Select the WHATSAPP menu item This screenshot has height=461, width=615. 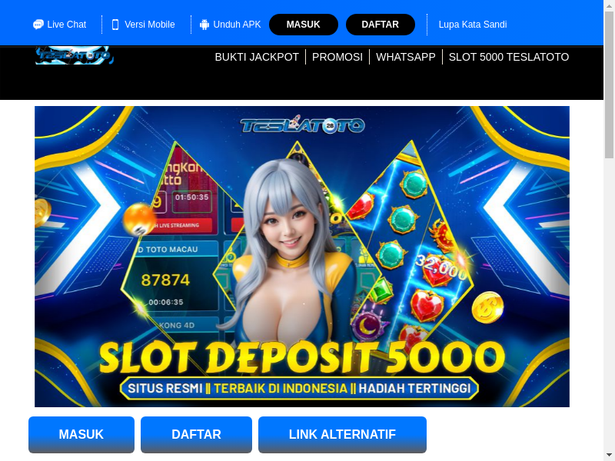click(406, 57)
